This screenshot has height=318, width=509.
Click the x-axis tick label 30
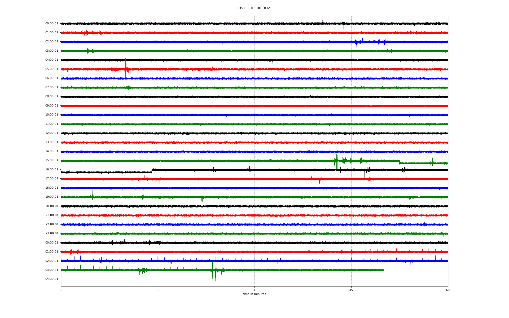(x=254, y=290)
